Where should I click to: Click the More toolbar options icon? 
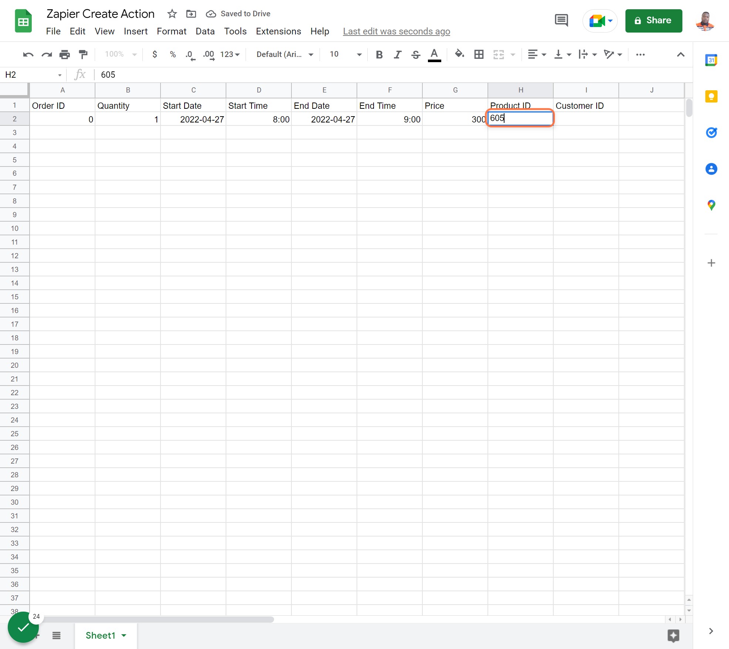tap(640, 55)
